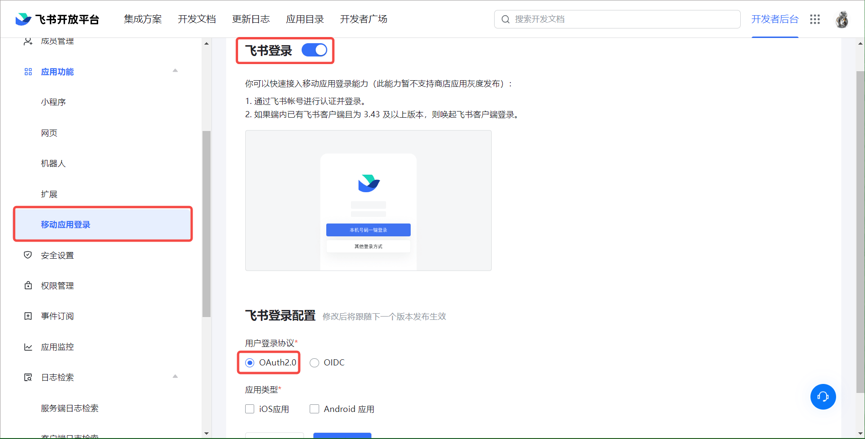The image size is (865, 439).
Task: Open 应用目录 in top navigation
Action: 305,19
